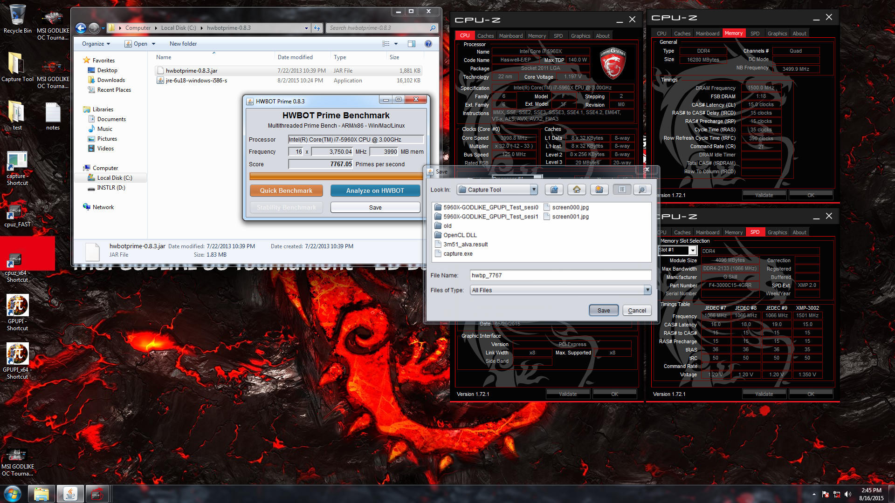Open Mainboard tab in left CPU-Z window
Screen dimensions: 895x503
point(510,36)
